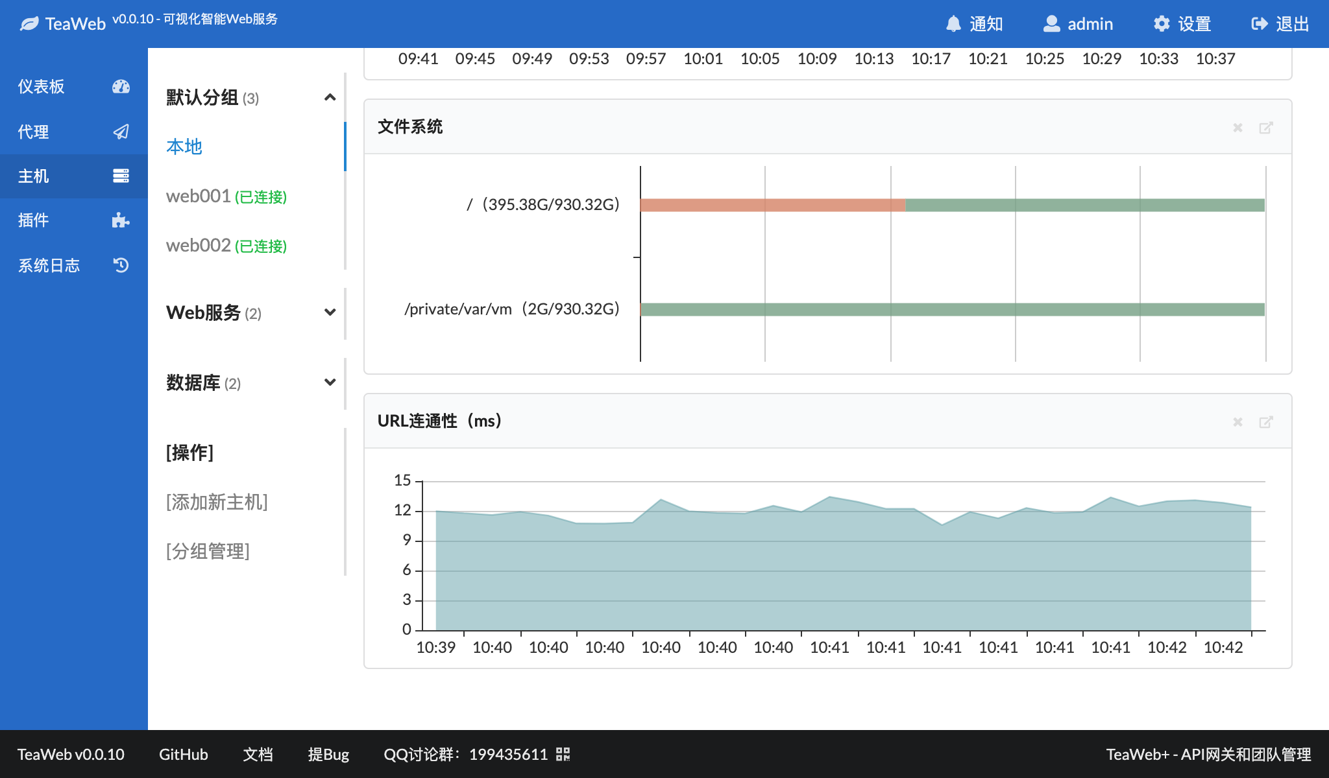Click the TeaWeb brand name text

[75, 24]
